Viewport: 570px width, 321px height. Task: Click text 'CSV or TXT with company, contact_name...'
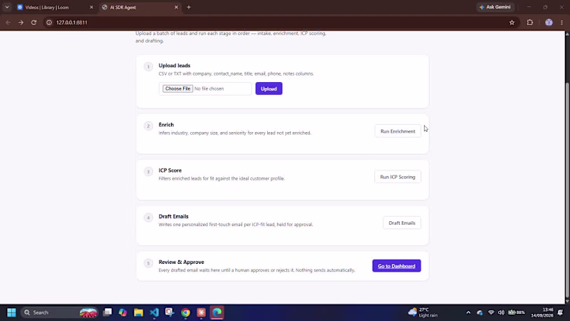click(236, 73)
